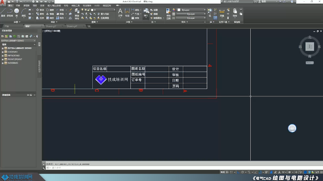The height and width of the screenshot is (181, 323).
Task: Select the Line (直线) drawing tool
Action: [3, 12]
